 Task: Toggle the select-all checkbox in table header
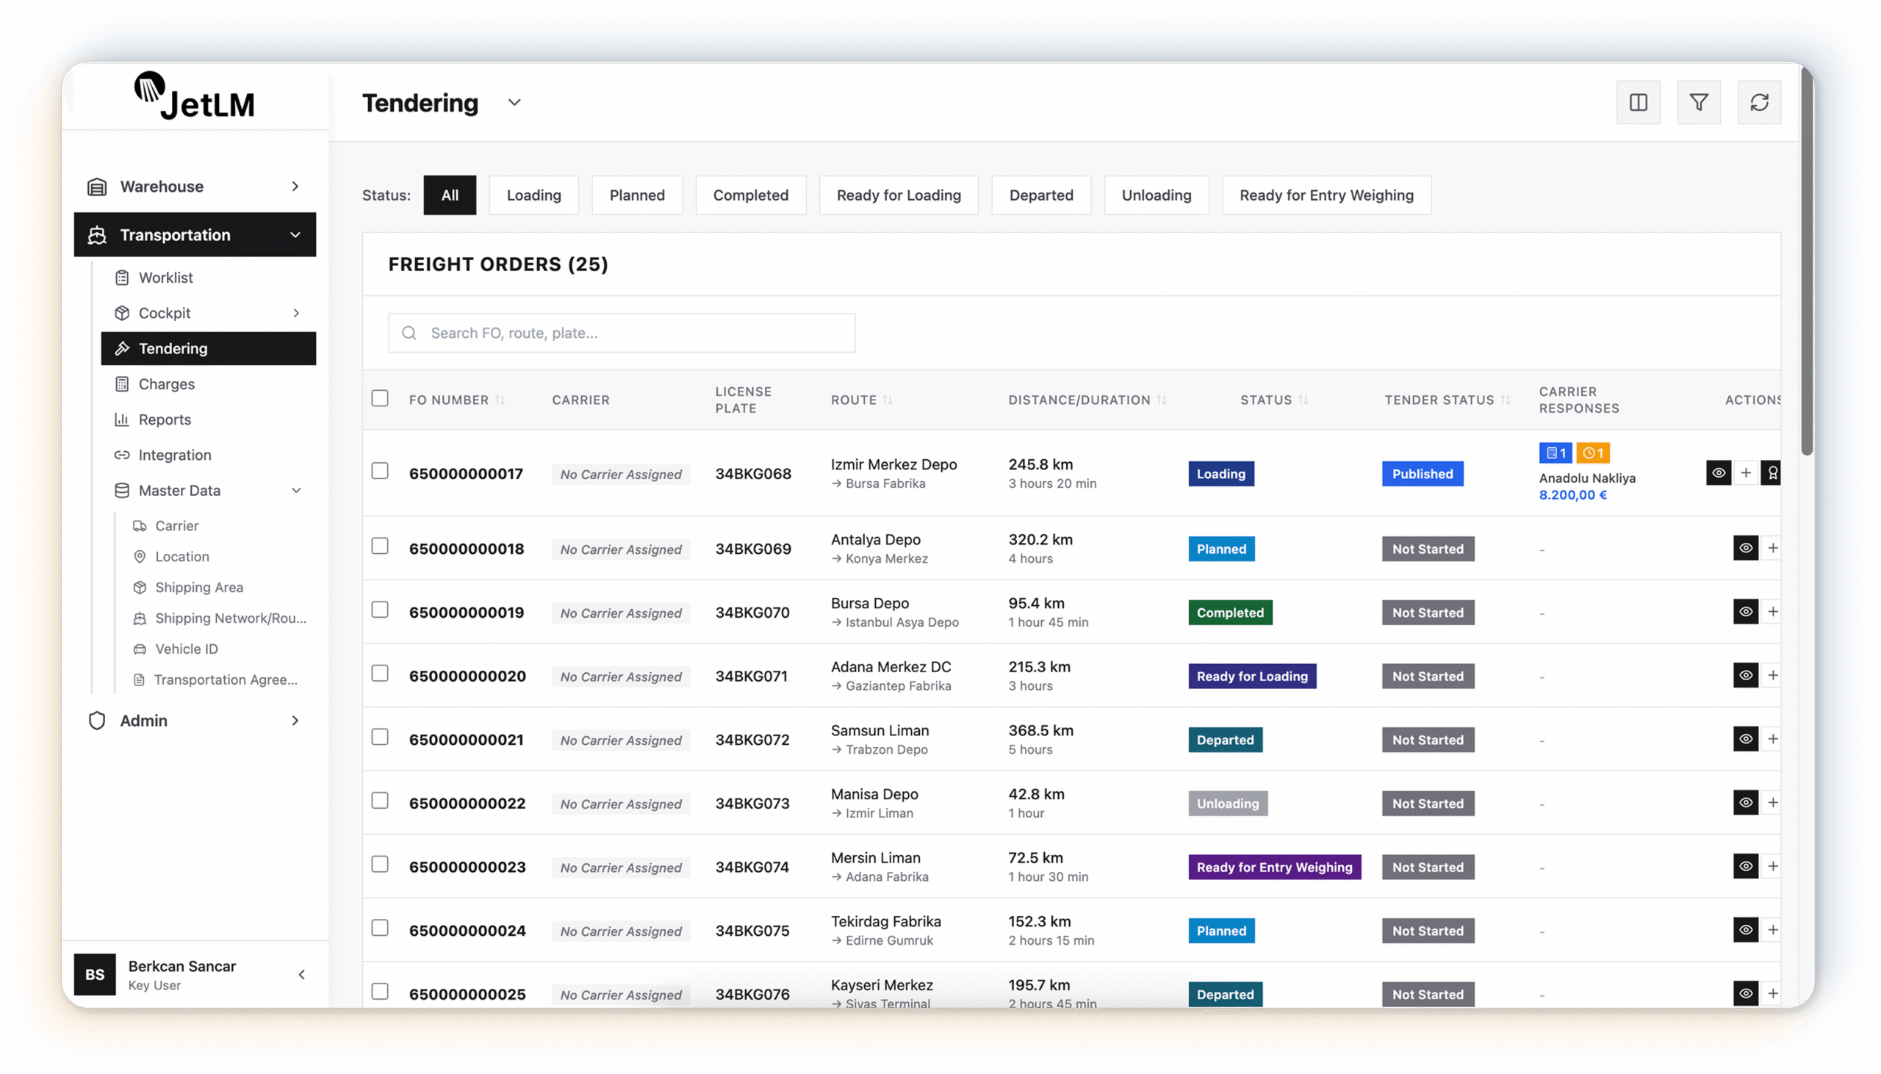pyautogui.click(x=380, y=398)
